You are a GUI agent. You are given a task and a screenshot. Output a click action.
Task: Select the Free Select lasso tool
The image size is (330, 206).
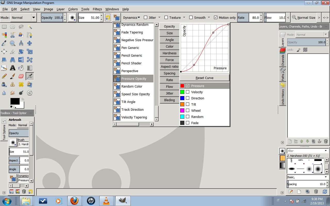[21, 27]
